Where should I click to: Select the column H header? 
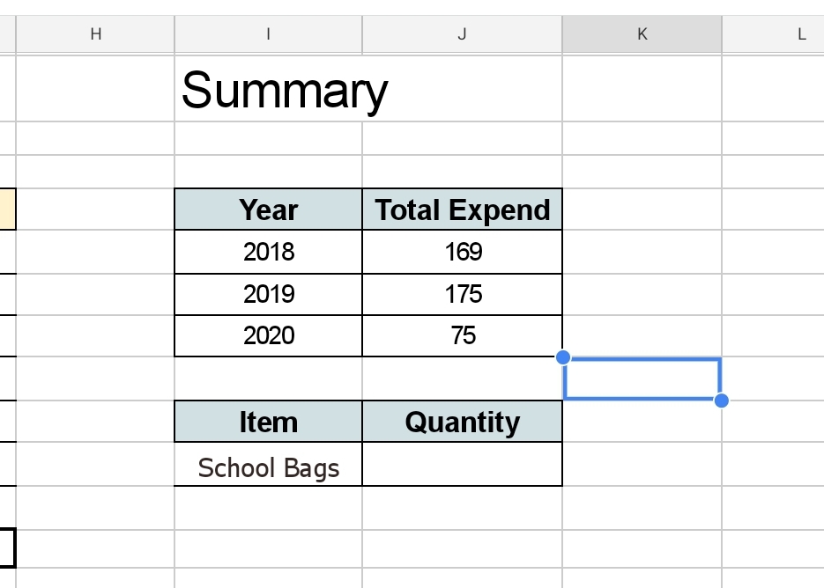point(95,34)
